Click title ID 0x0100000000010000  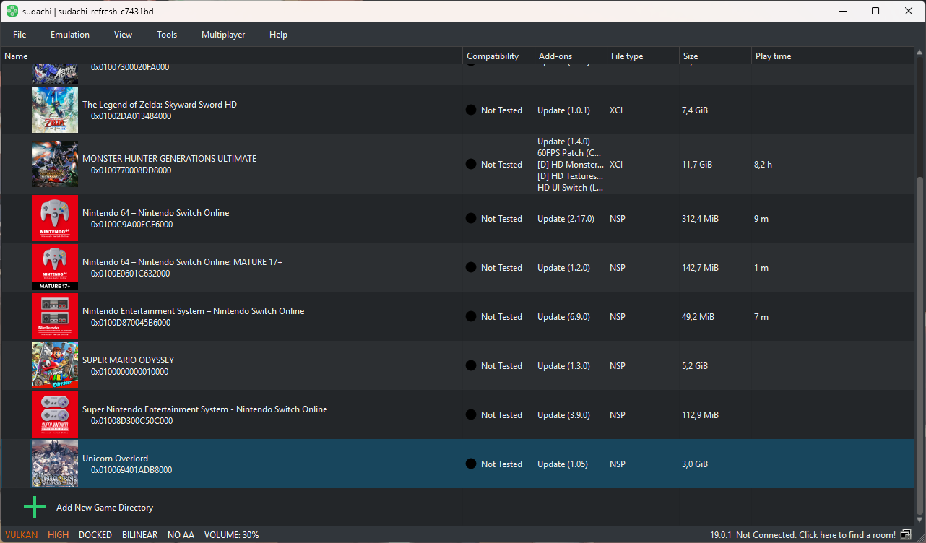click(130, 372)
